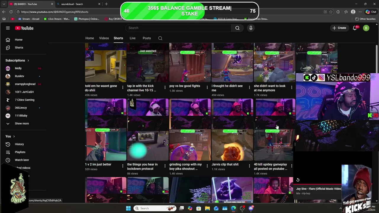This screenshot has width=379, height=213.
Task: Open Windows Start menu
Action: [128, 208]
